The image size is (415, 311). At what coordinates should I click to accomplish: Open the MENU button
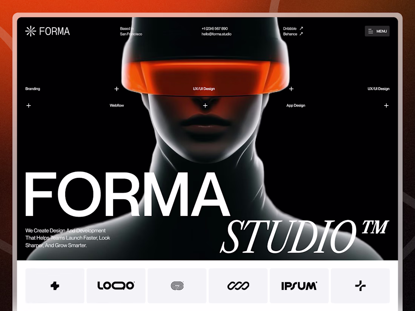377,31
